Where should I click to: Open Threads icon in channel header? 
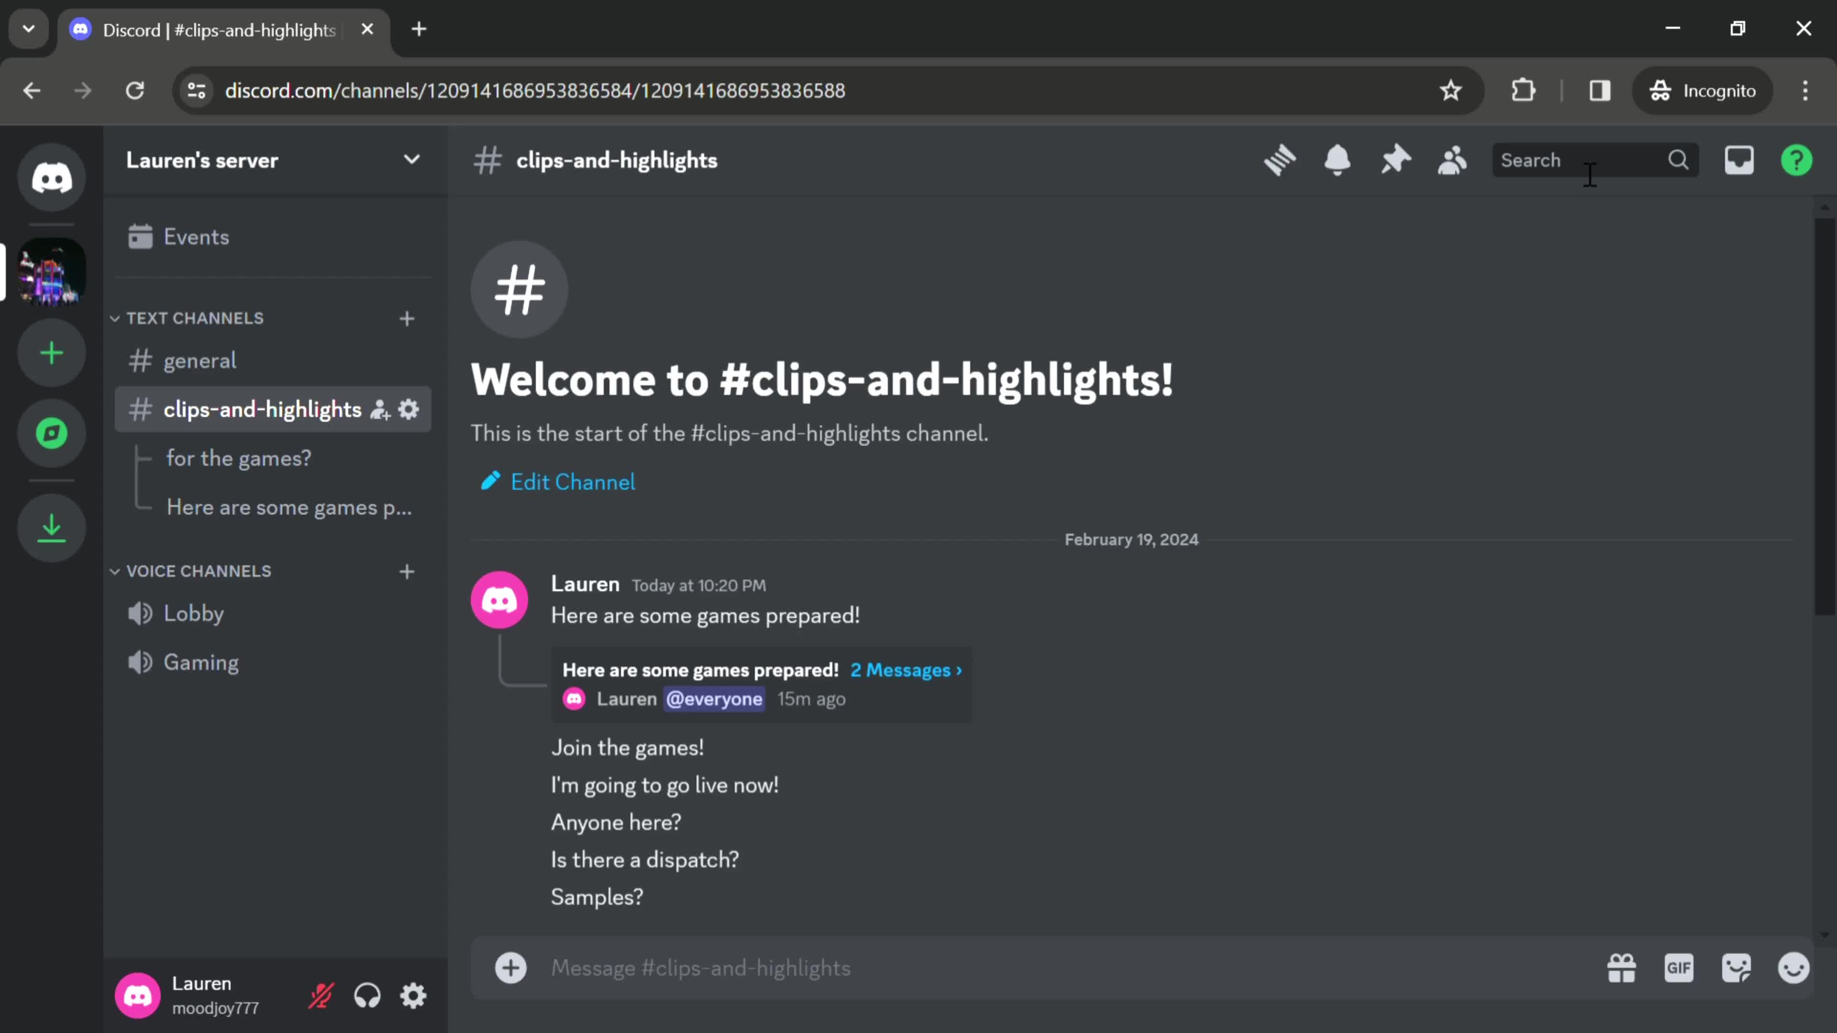1280,160
